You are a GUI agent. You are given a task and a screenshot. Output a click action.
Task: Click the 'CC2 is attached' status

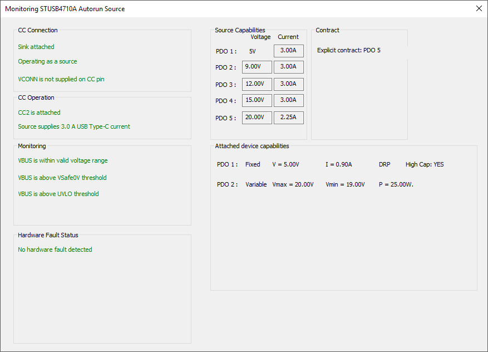pos(39,113)
